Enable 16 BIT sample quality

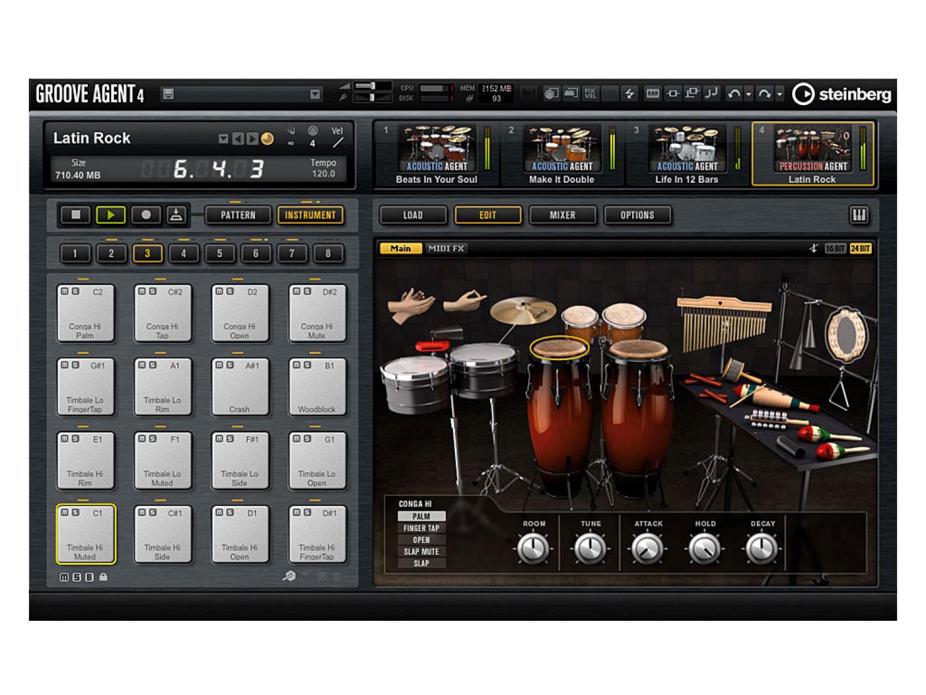point(835,248)
